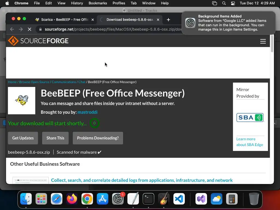Stop loading the page in Chrome
Image resolution: width=280 pixels, height=210 pixels.
click(30, 29)
